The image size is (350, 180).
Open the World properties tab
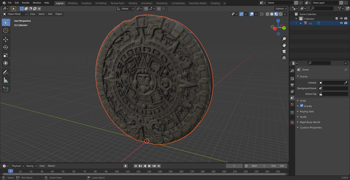292,104
